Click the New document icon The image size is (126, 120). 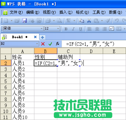6,21
